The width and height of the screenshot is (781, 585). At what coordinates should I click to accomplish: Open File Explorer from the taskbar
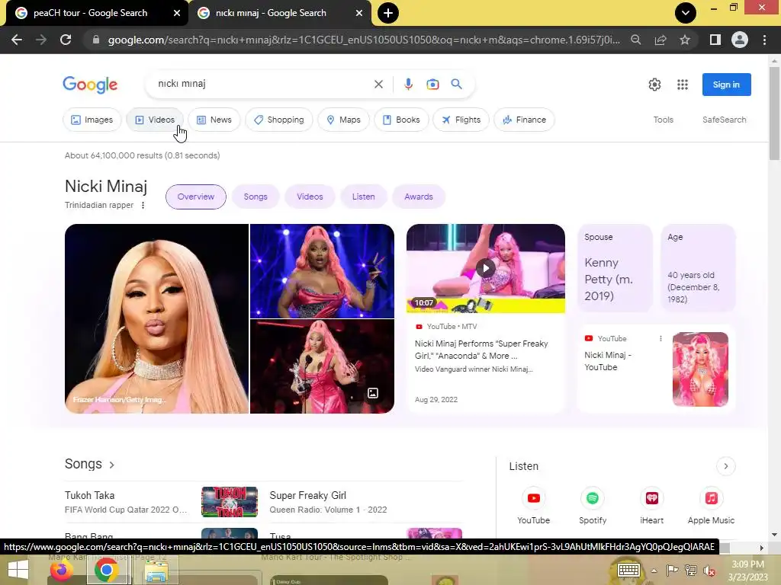coord(156,571)
